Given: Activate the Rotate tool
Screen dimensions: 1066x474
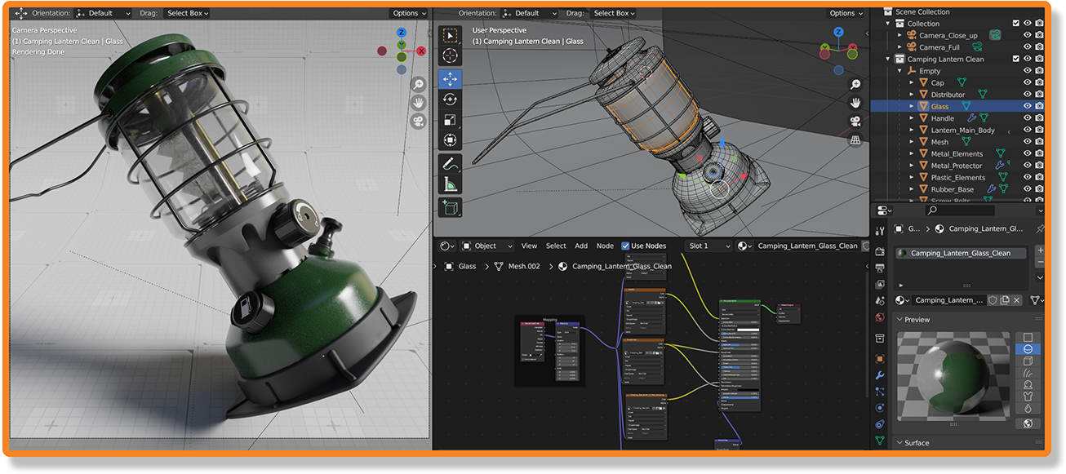Looking at the screenshot, I should [450, 100].
